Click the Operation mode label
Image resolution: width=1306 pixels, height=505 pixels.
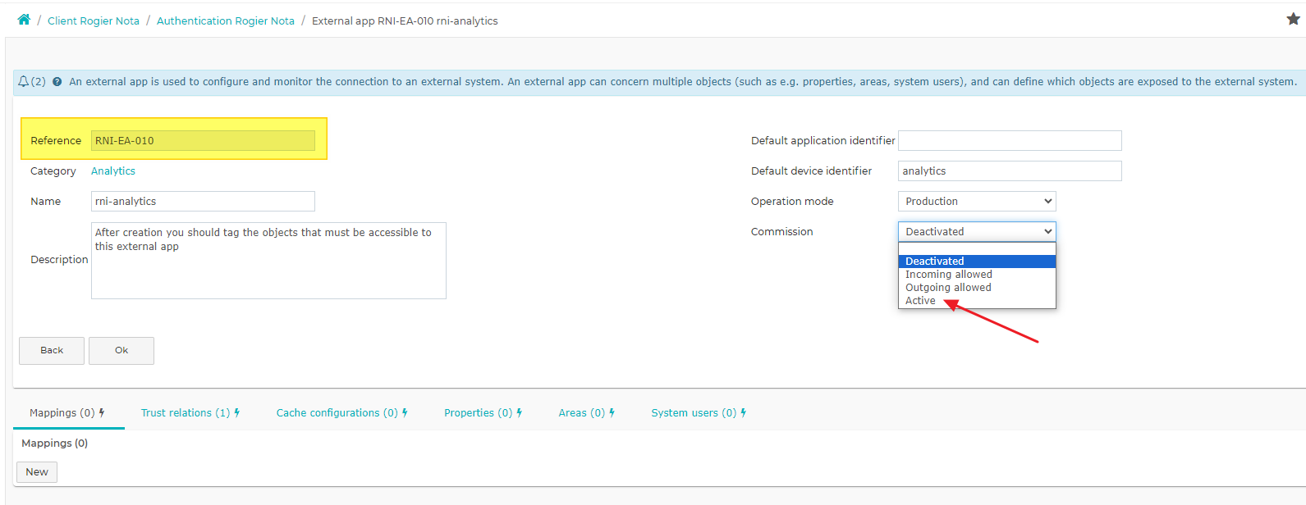click(792, 202)
